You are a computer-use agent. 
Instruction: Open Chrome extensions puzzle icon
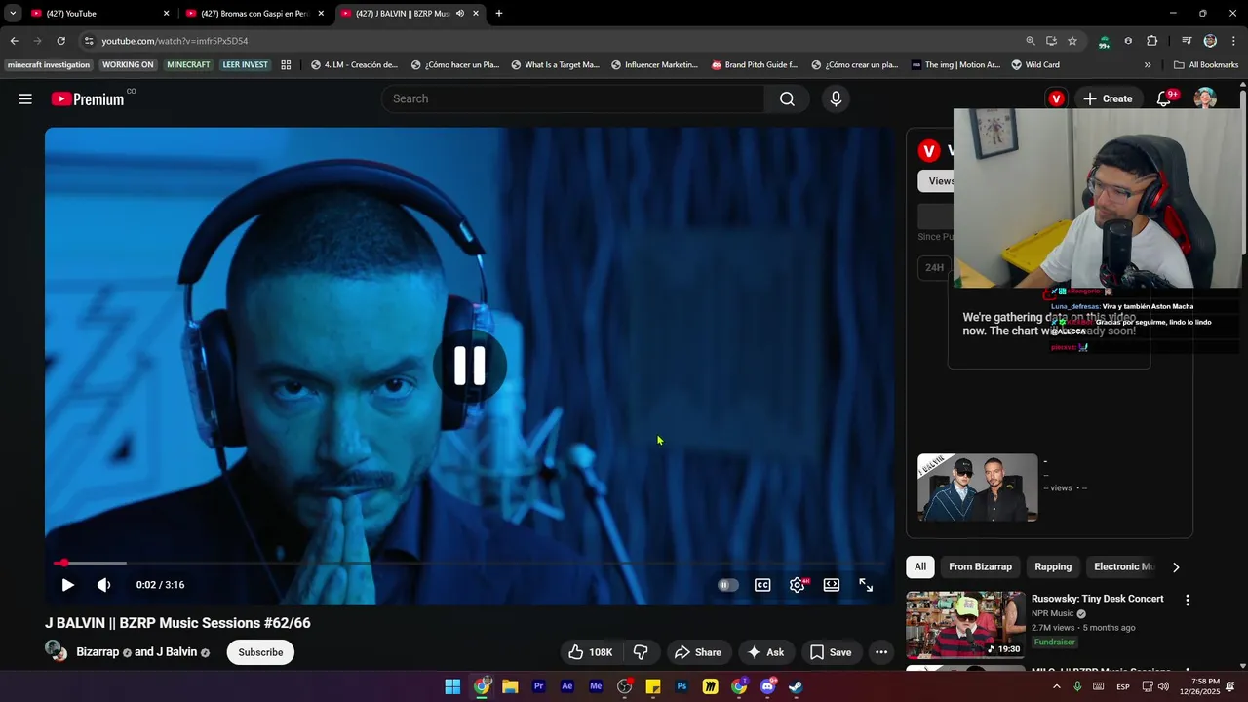tap(1152, 41)
